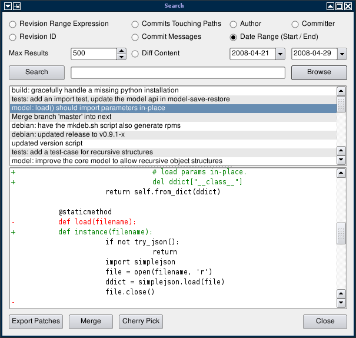
Task: Click the 'ddict = simplejson.load(file)' line
Action: pyautogui.click(x=165, y=282)
